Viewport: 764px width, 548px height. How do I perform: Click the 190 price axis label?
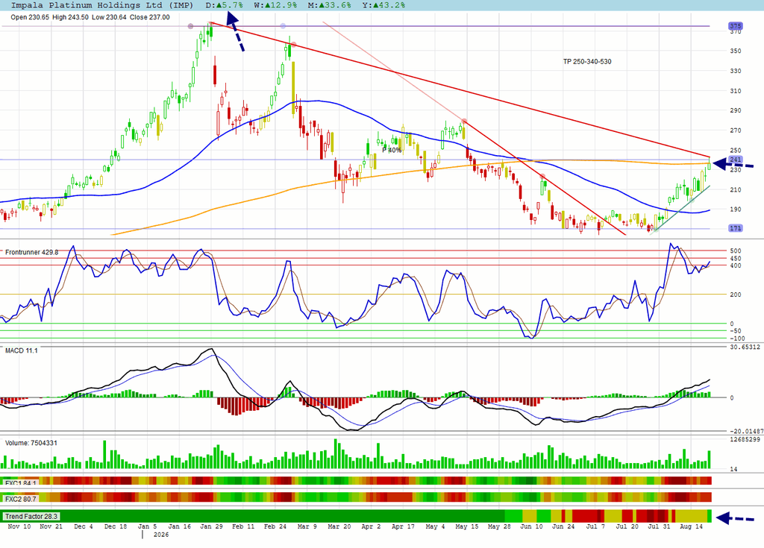click(735, 209)
